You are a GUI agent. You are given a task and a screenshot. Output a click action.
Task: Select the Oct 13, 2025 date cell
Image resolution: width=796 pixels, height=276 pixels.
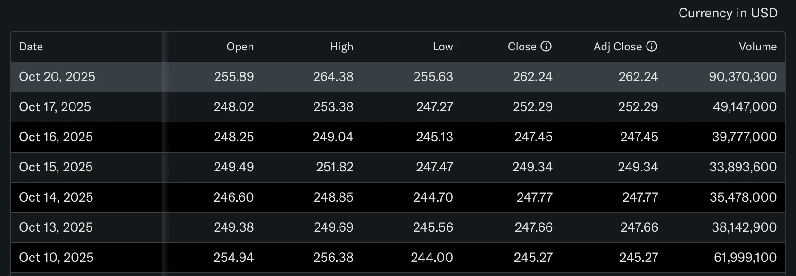(x=56, y=227)
